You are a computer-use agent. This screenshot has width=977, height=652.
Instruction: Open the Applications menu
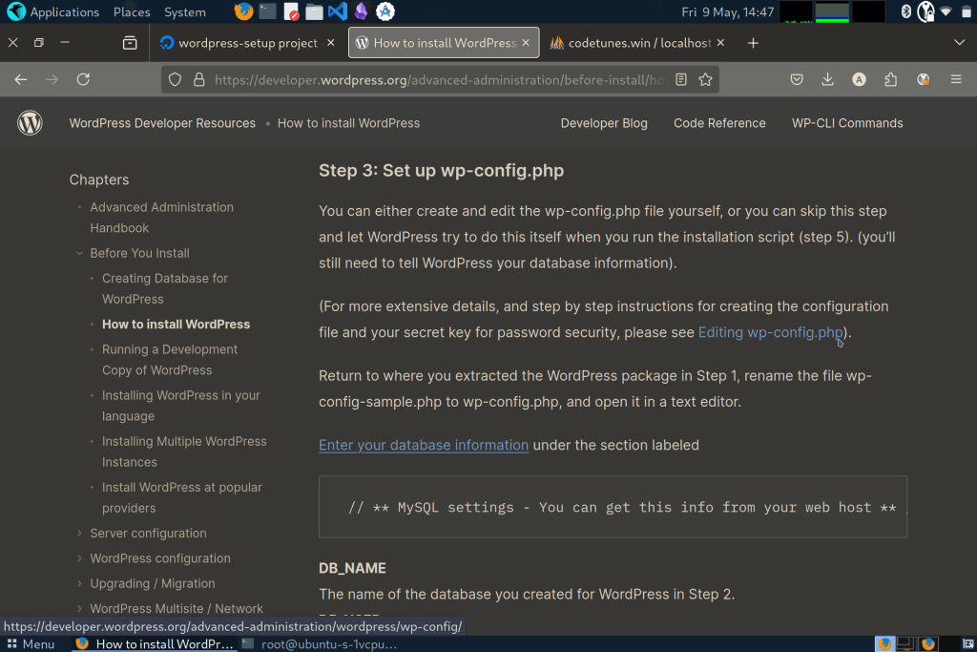click(x=53, y=11)
